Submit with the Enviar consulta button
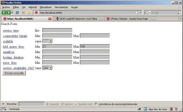Viewport: 183px width, 112px height. pos(14,73)
